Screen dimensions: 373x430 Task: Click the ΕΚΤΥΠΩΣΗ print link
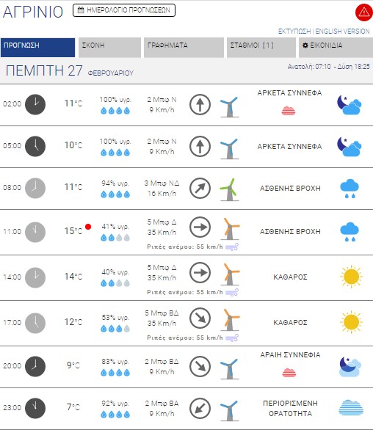pyautogui.click(x=294, y=32)
